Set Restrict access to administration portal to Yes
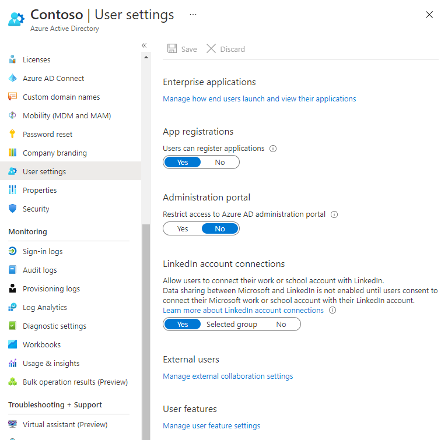448x440 pixels. coord(183,229)
